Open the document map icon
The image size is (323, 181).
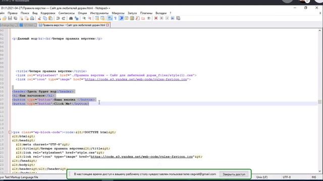point(132,18)
